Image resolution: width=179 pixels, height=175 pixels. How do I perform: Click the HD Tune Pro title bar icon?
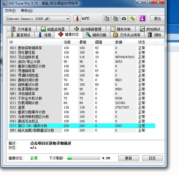5,3
